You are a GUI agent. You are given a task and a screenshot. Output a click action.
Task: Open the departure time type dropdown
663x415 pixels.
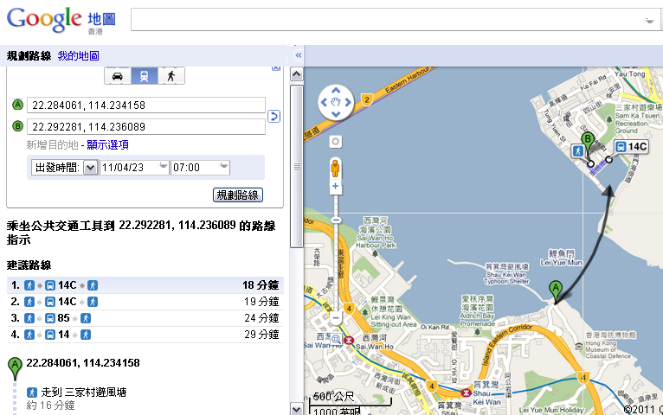coord(90,168)
